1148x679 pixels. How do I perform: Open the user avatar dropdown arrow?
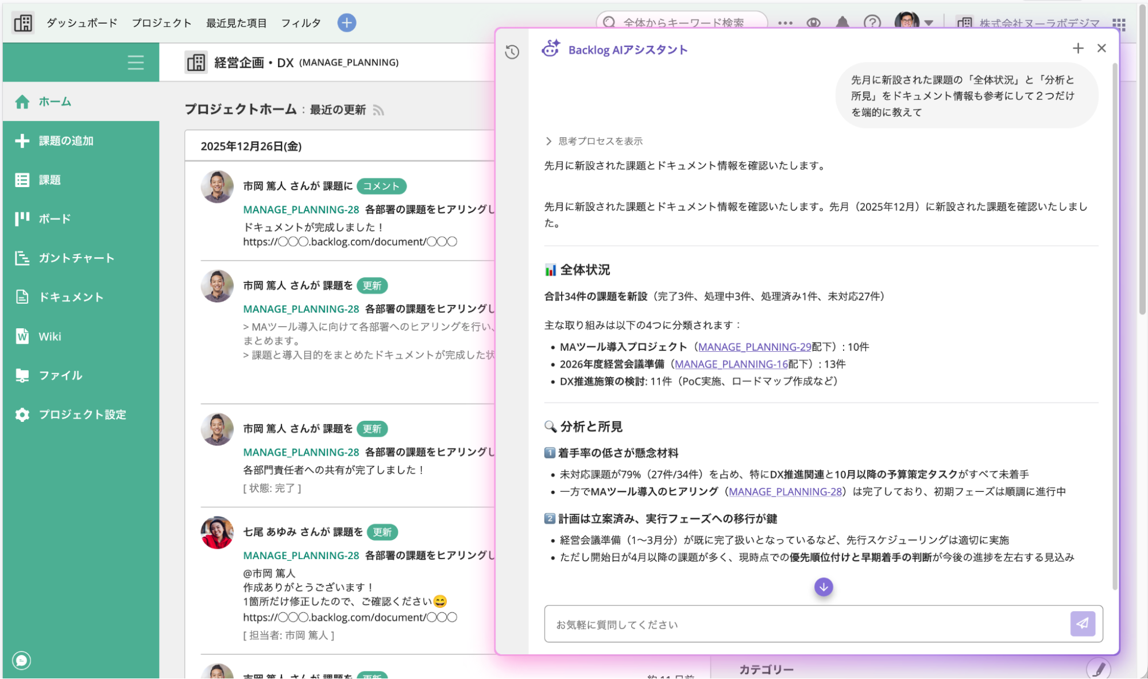929,22
